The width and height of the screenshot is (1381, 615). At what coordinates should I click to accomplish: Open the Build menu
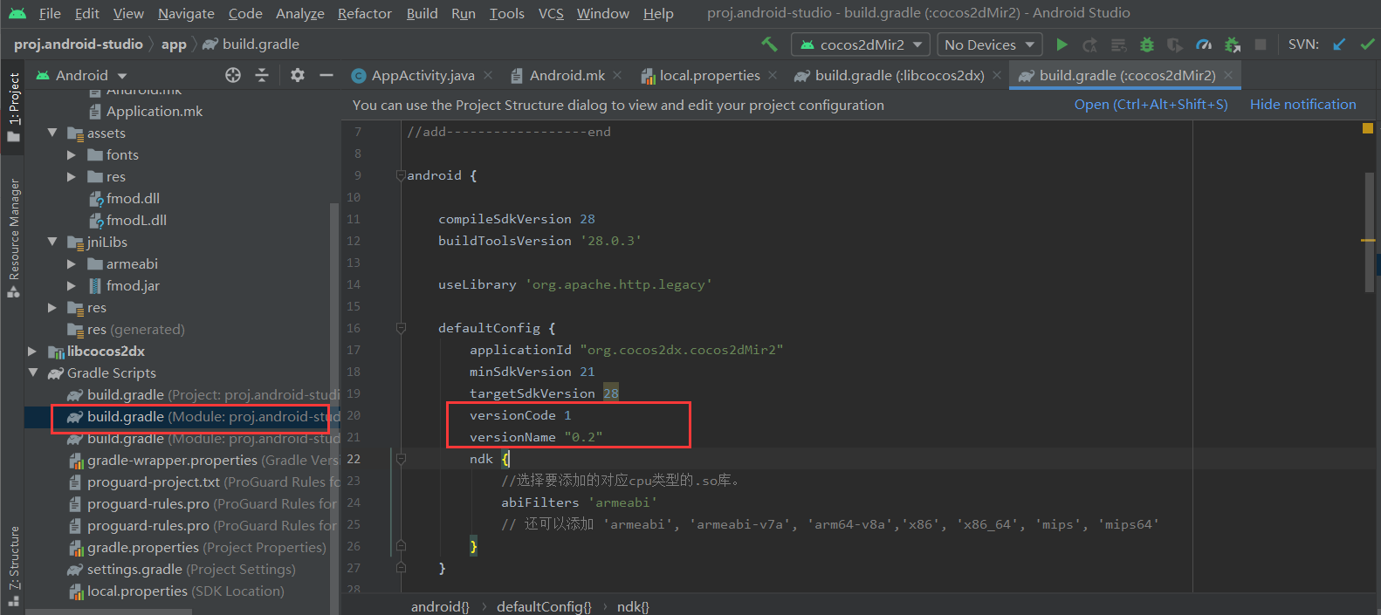422,13
